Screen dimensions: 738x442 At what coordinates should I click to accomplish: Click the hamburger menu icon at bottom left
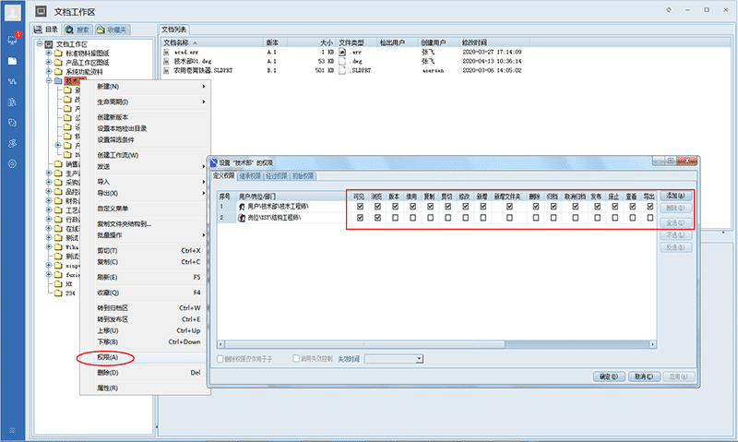tap(13, 431)
